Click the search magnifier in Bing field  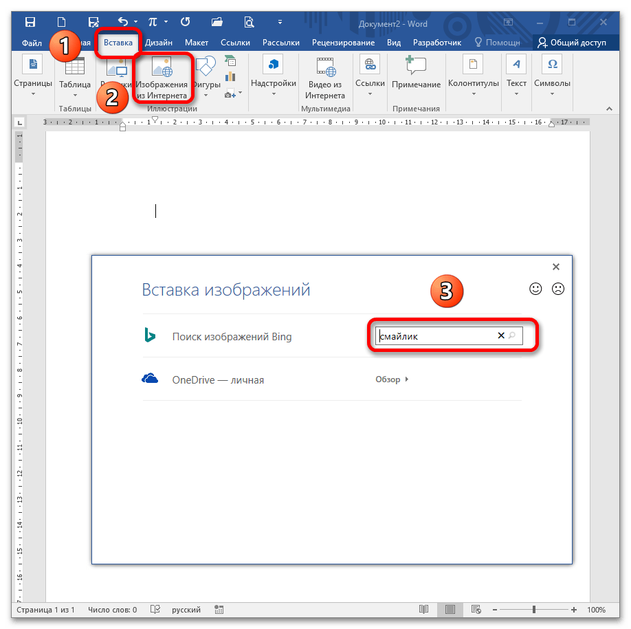(512, 335)
